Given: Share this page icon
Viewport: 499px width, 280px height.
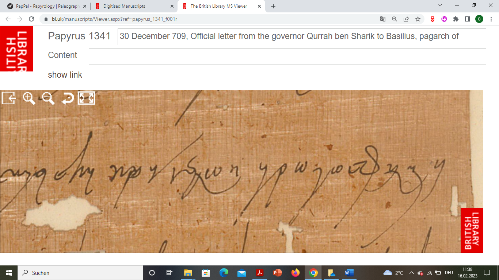Looking at the screenshot, I should [406, 19].
